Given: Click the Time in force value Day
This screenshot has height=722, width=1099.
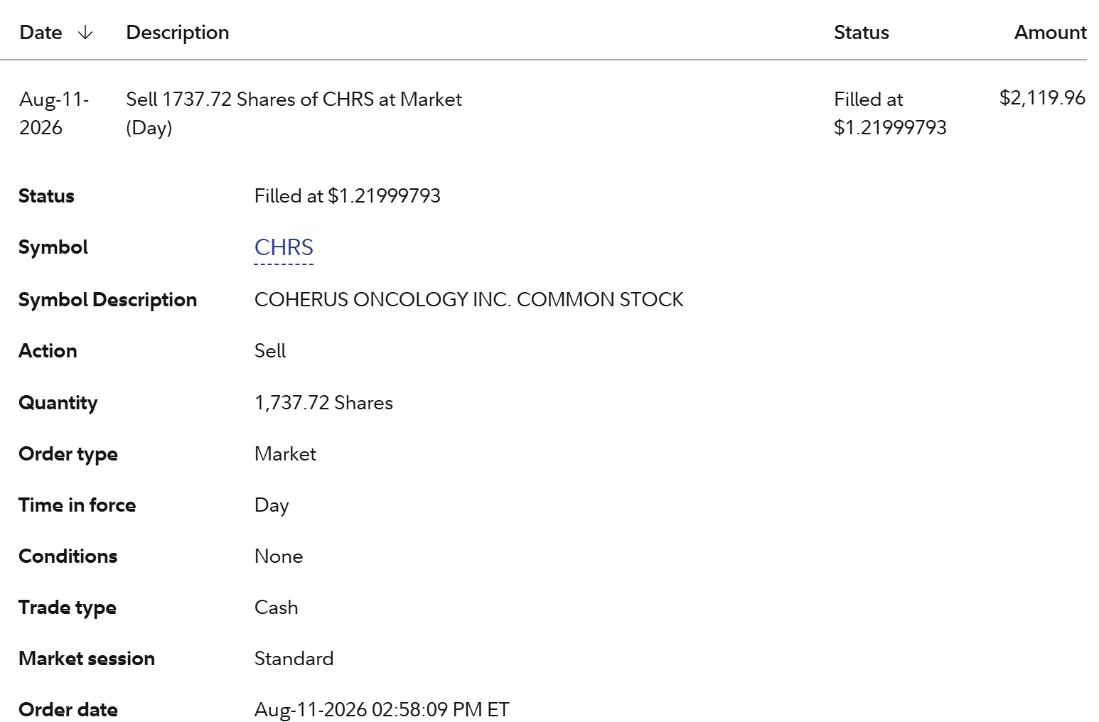Looking at the screenshot, I should click(272, 505).
